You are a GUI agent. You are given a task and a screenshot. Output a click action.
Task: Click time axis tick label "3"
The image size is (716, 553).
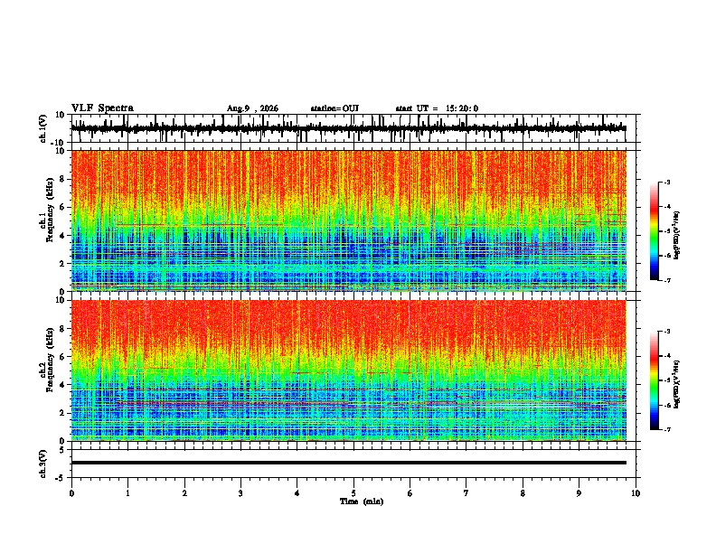pyautogui.click(x=240, y=493)
